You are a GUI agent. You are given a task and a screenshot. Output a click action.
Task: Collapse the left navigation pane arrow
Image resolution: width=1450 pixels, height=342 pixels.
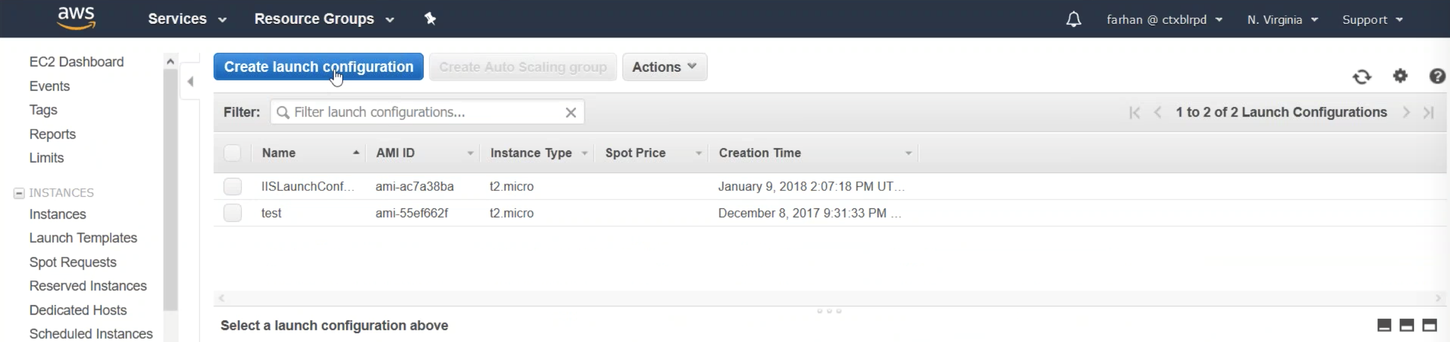190,82
